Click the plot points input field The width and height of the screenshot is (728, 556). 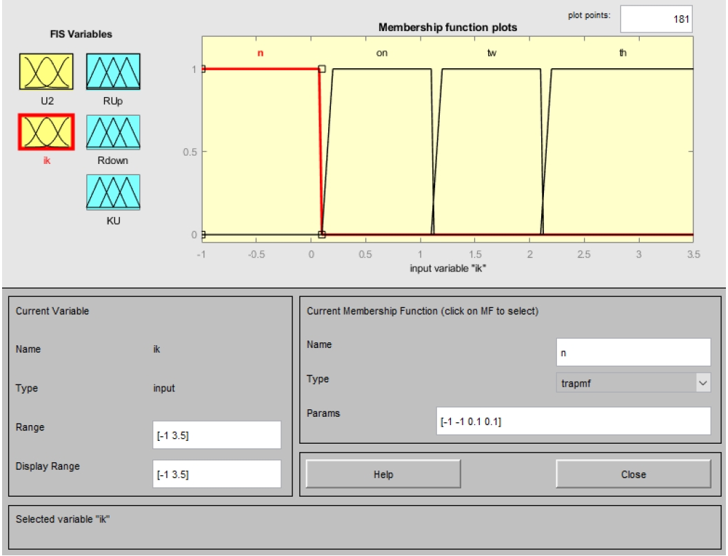coord(656,20)
